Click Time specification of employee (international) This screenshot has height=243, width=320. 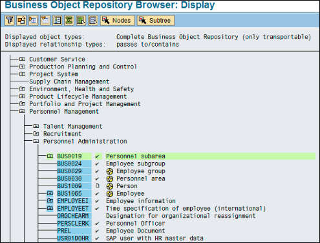click(x=186, y=209)
